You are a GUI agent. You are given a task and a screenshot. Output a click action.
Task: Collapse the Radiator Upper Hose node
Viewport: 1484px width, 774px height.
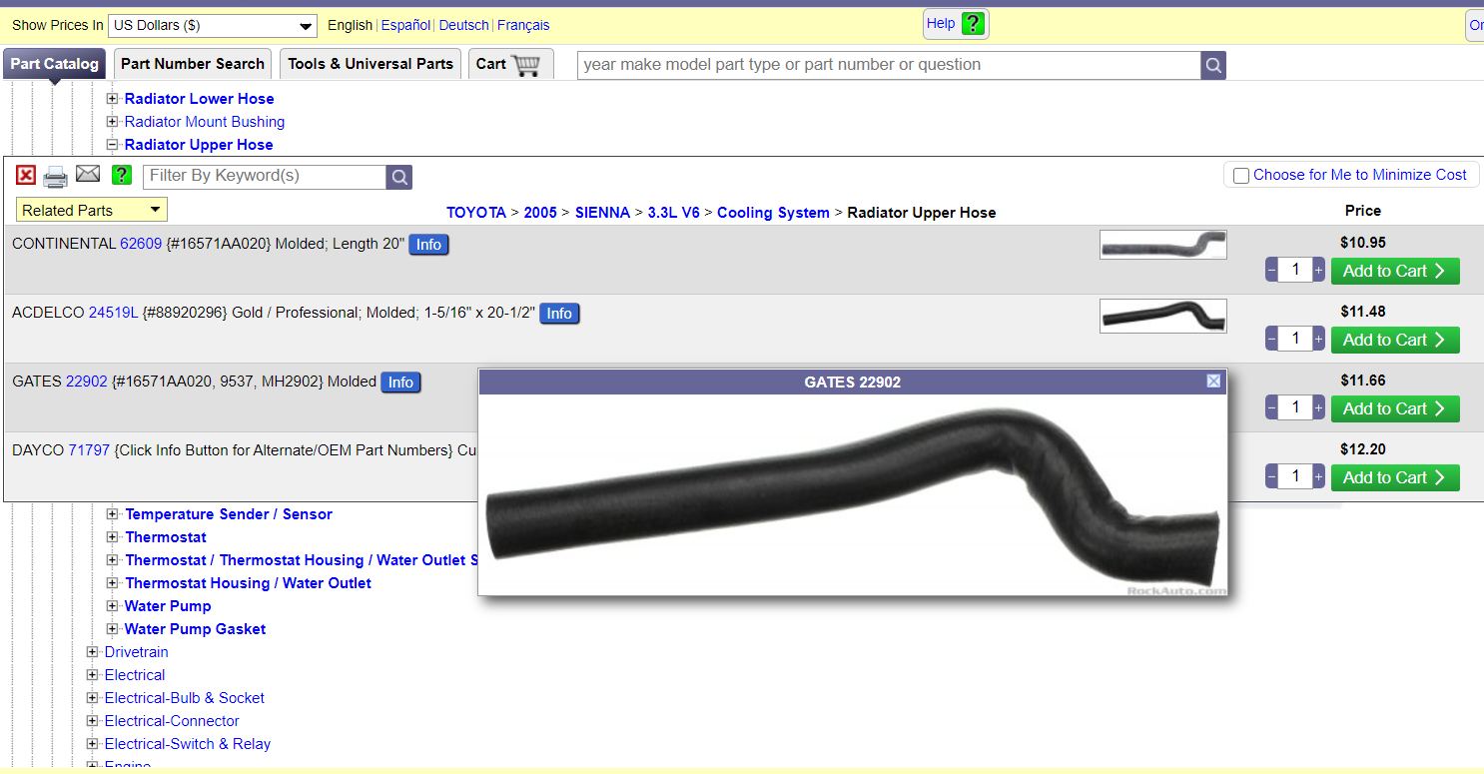click(113, 145)
